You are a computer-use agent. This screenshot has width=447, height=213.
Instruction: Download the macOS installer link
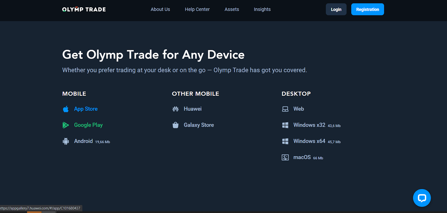click(x=302, y=157)
